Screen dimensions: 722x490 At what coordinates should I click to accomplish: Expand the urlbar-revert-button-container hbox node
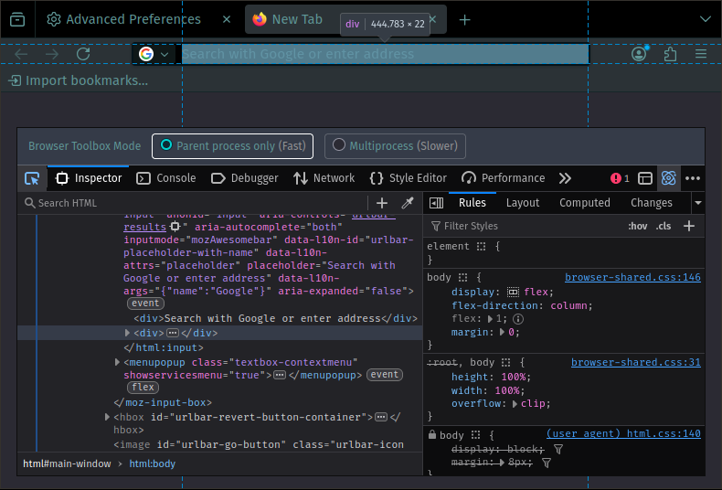tap(108, 417)
